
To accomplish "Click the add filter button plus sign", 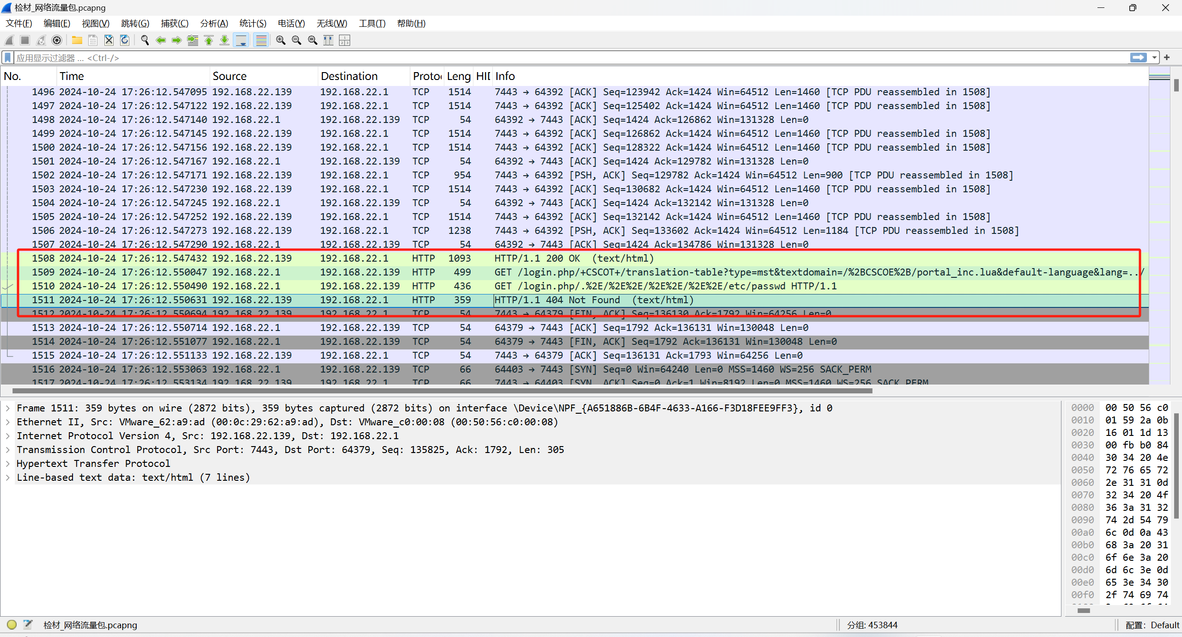I will [x=1167, y=58].
